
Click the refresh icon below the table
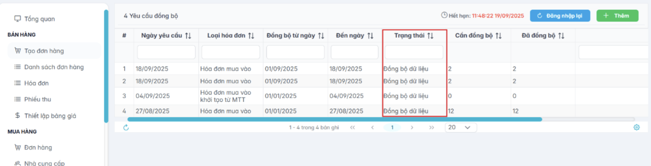(126, 128)
